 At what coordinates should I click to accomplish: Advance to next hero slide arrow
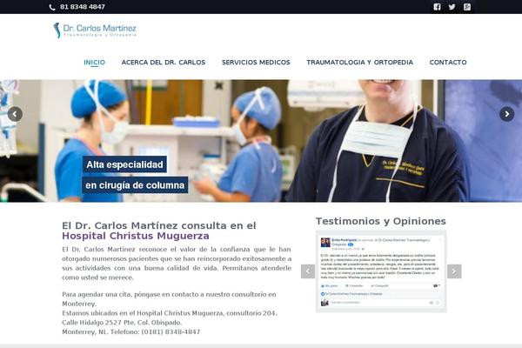click(x=506, y=113)
